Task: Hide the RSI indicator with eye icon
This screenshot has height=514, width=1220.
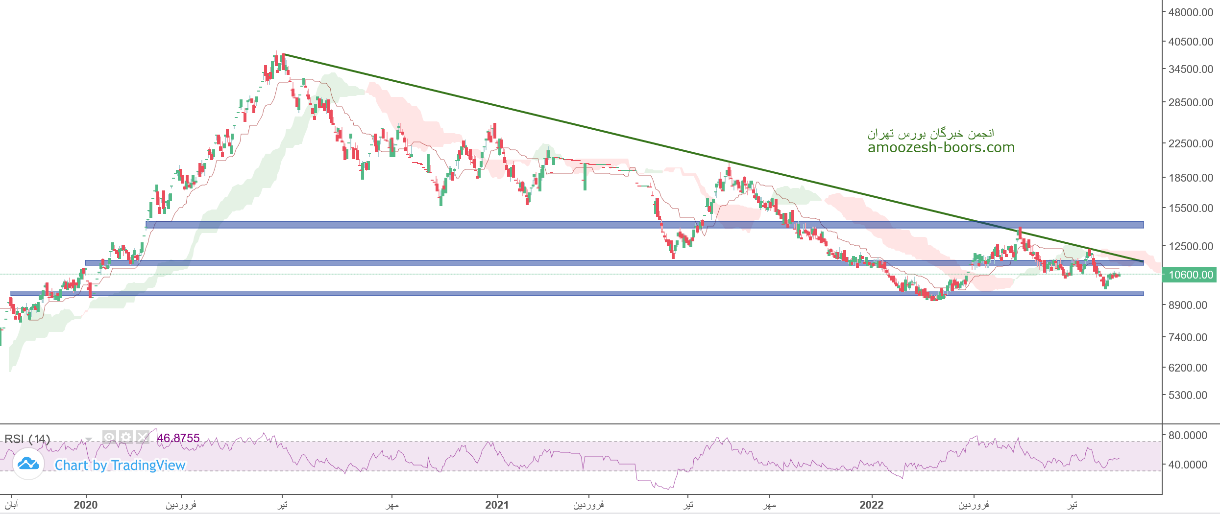Action: click(109, 437)
